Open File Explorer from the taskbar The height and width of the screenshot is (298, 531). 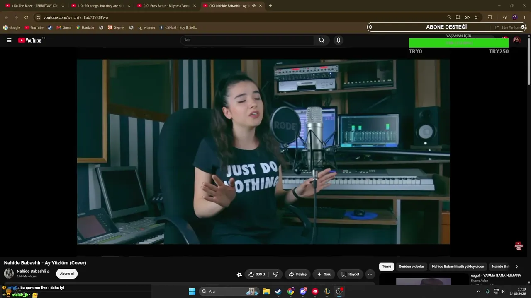266,291
